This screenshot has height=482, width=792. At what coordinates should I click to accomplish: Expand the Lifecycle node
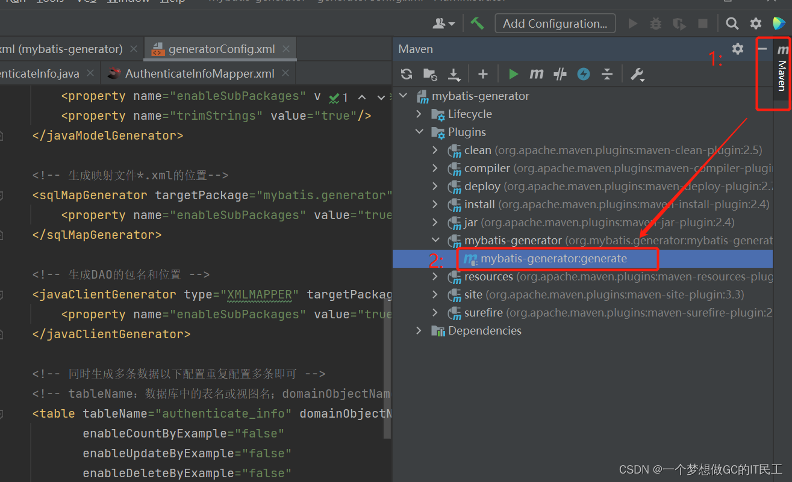point(418,114)
